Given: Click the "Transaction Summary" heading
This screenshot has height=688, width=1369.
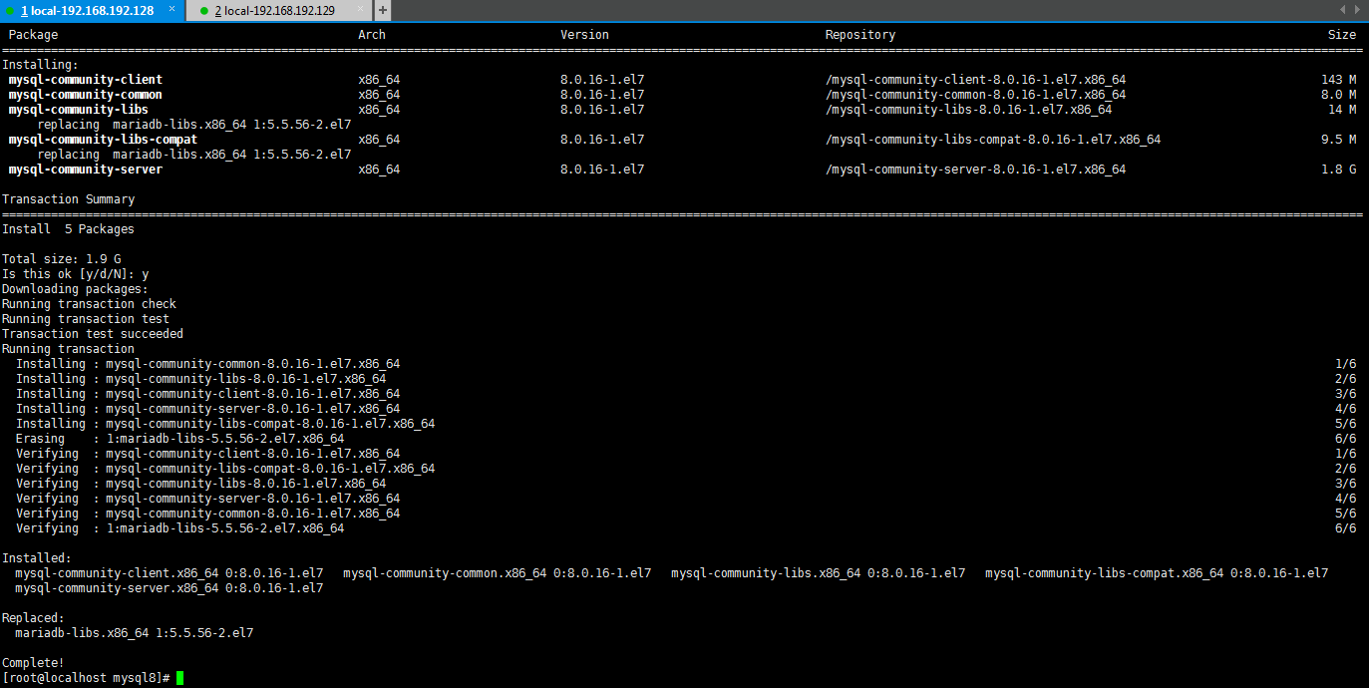Looking at the screenshot, I should coord(68,199).
